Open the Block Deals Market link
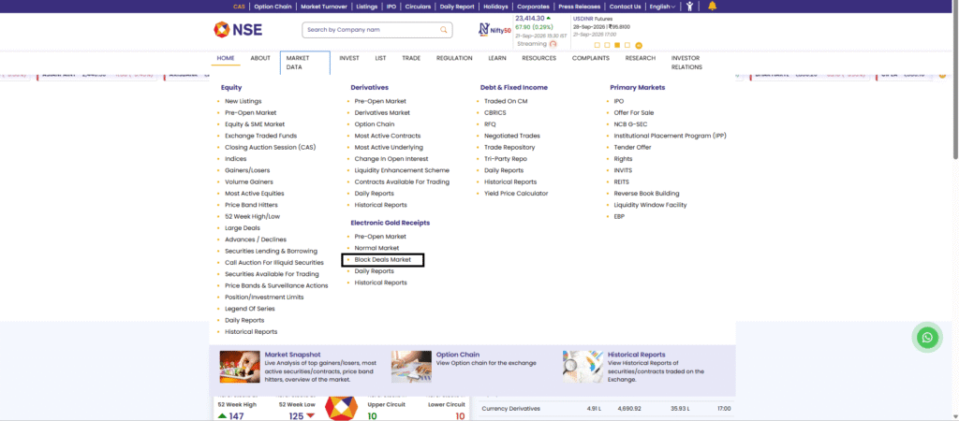The height and width of the screenshot is (421, 959). tap(382, 260)
